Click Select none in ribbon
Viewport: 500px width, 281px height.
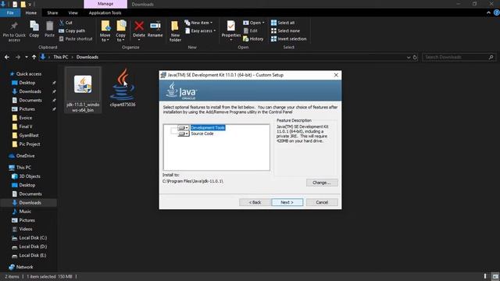285,30
